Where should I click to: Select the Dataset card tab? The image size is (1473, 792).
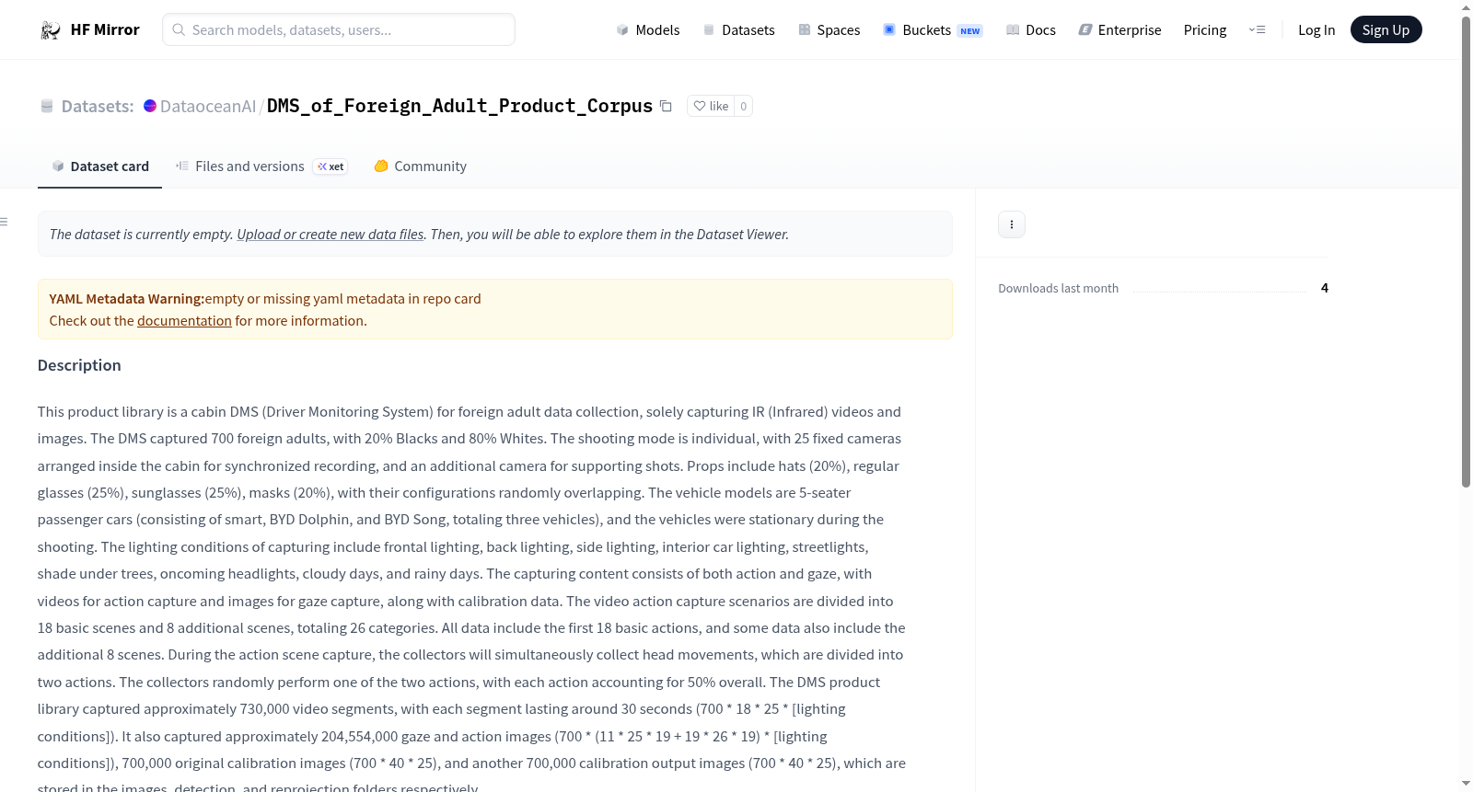point(99,166)
